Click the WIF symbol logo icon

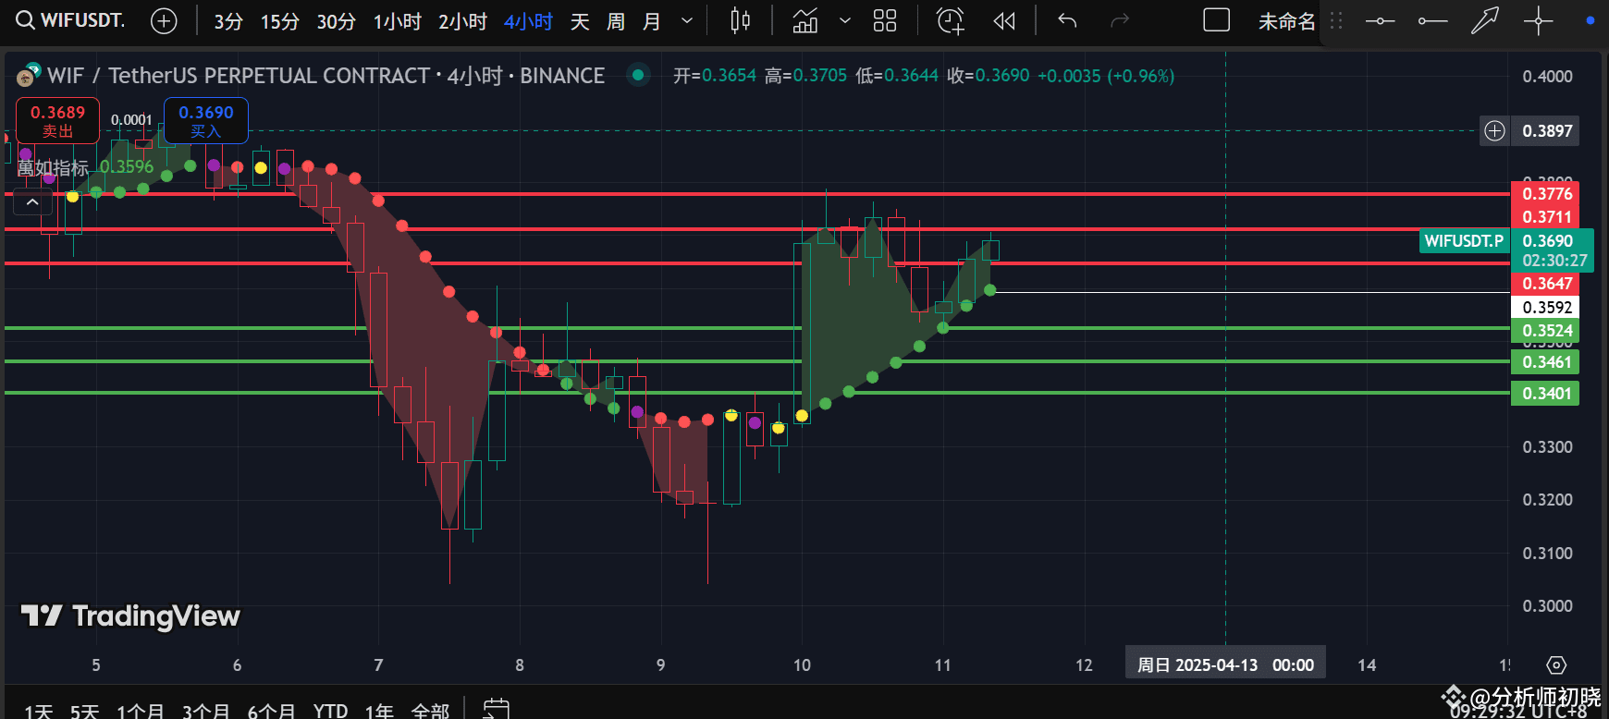pos(28,75)
